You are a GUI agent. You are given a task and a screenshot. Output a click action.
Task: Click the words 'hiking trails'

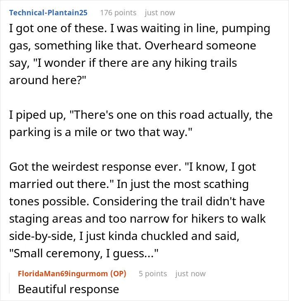206,63
